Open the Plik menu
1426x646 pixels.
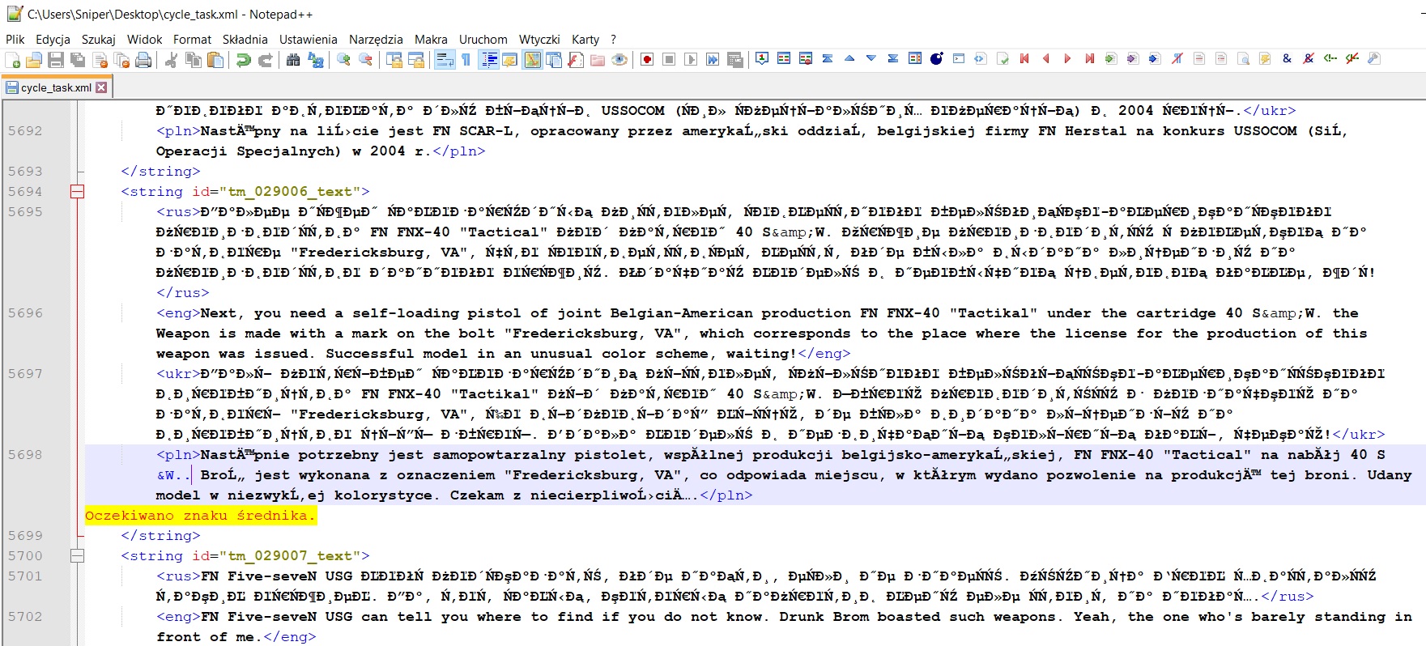point(15,39)
